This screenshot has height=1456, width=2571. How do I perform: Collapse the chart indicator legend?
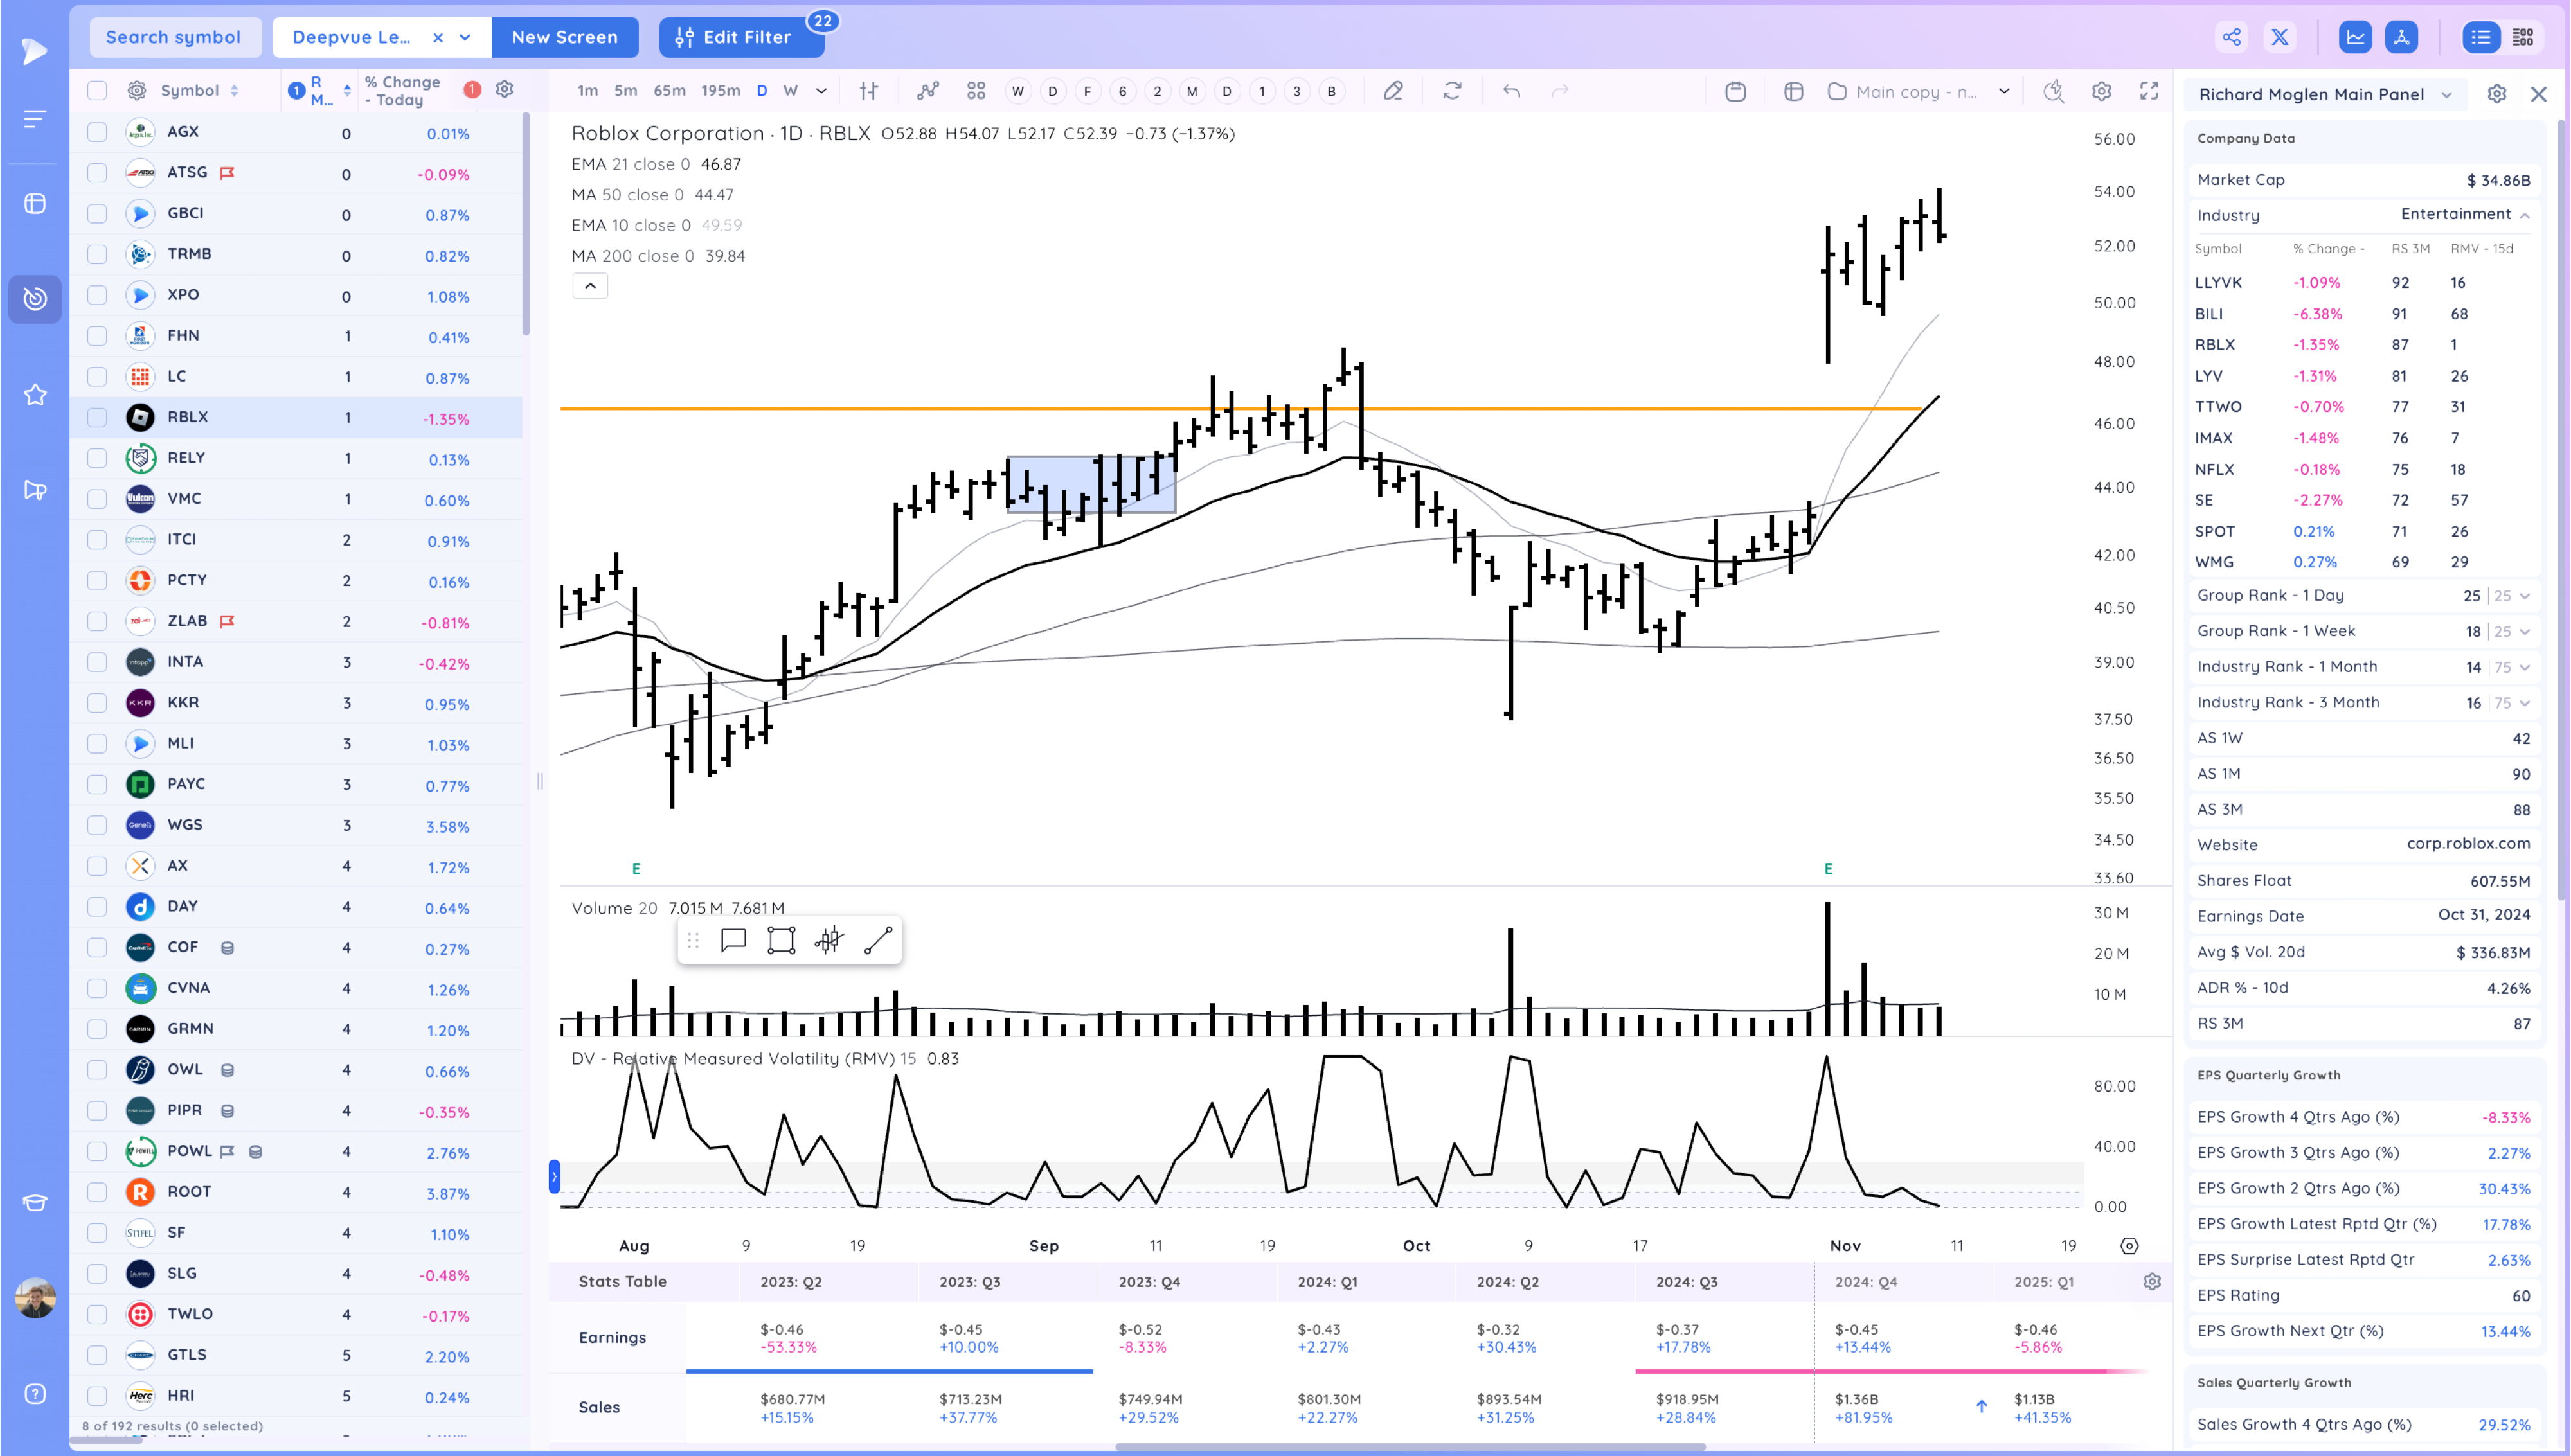(590, 286)
